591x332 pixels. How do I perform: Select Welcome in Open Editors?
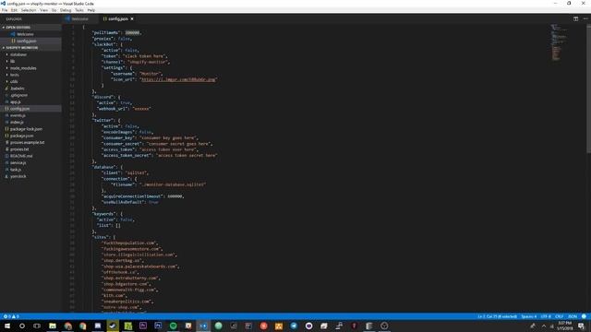30,34
